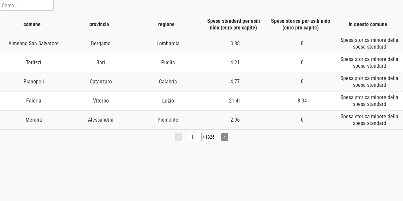Sort by provincia column header
Viewport: 403px width, 201px height.
[x=99, y=24]
